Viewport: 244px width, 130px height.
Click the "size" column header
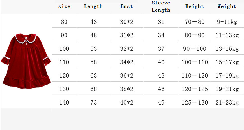[64, 6]
